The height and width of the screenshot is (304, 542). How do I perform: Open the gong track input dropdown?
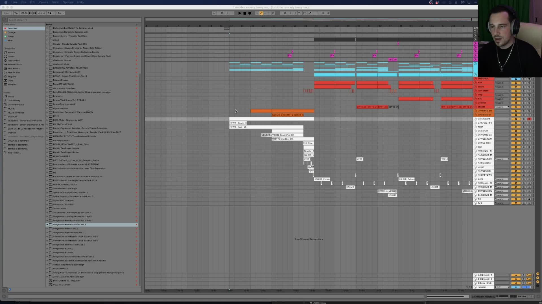(502, 179)
